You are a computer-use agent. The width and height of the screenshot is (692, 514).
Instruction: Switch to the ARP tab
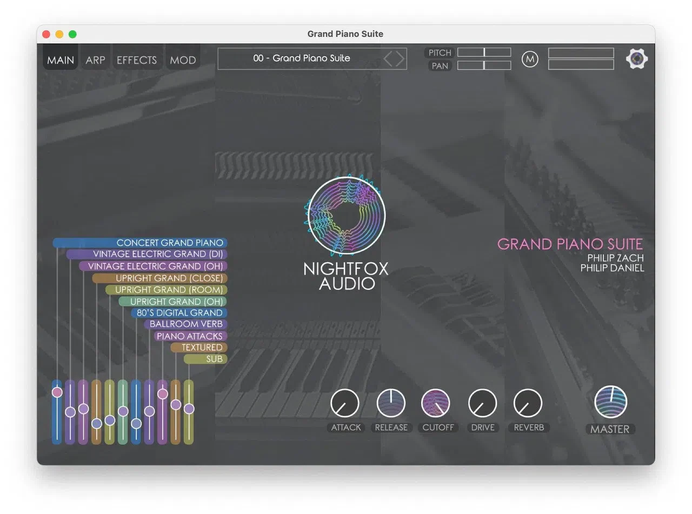pos(95,60)
